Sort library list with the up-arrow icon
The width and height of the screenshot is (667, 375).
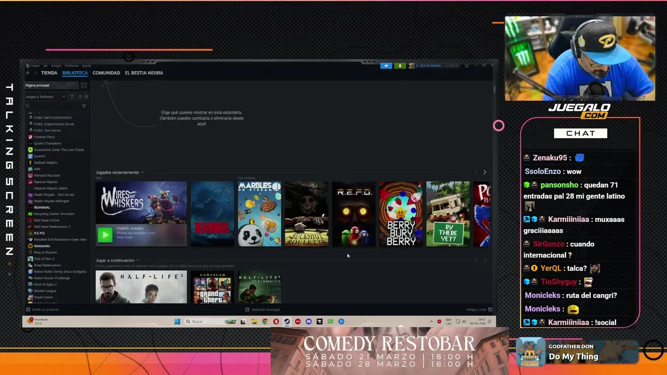[72, 96]
